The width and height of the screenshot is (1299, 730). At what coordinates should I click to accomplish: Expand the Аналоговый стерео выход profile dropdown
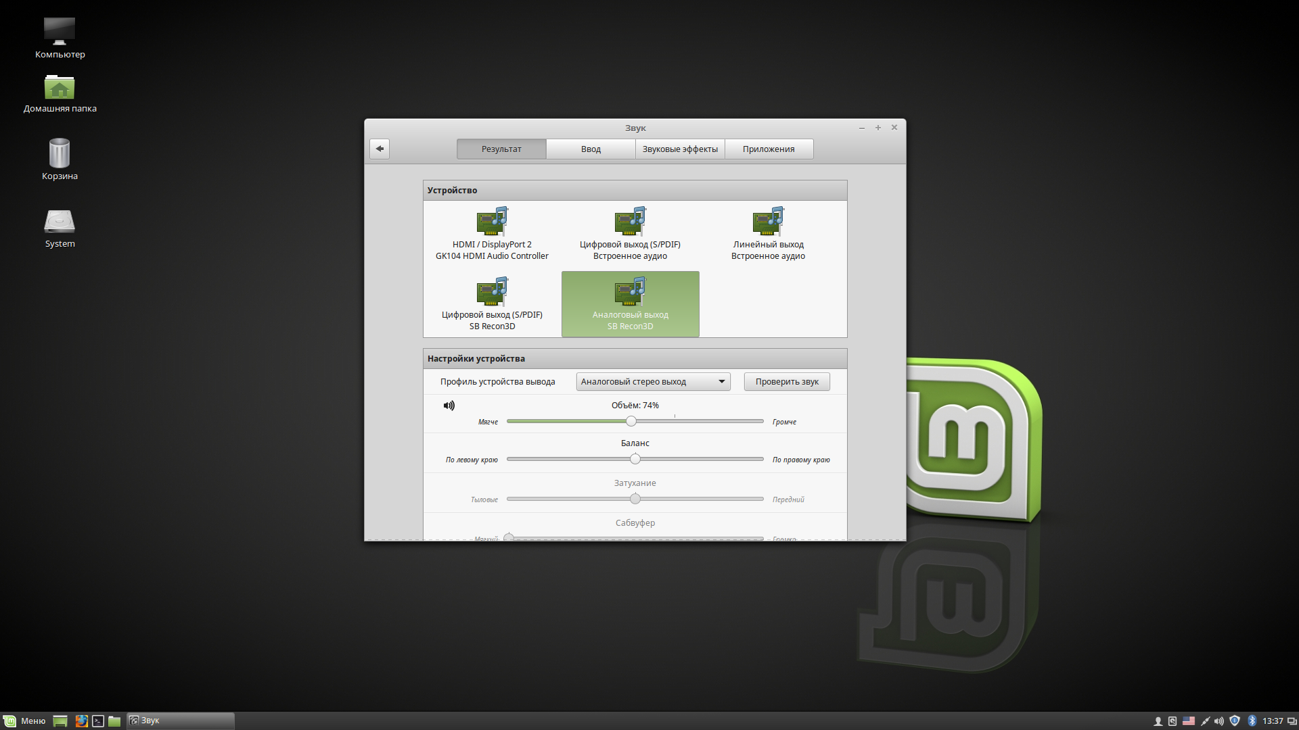tap(653, 382)
